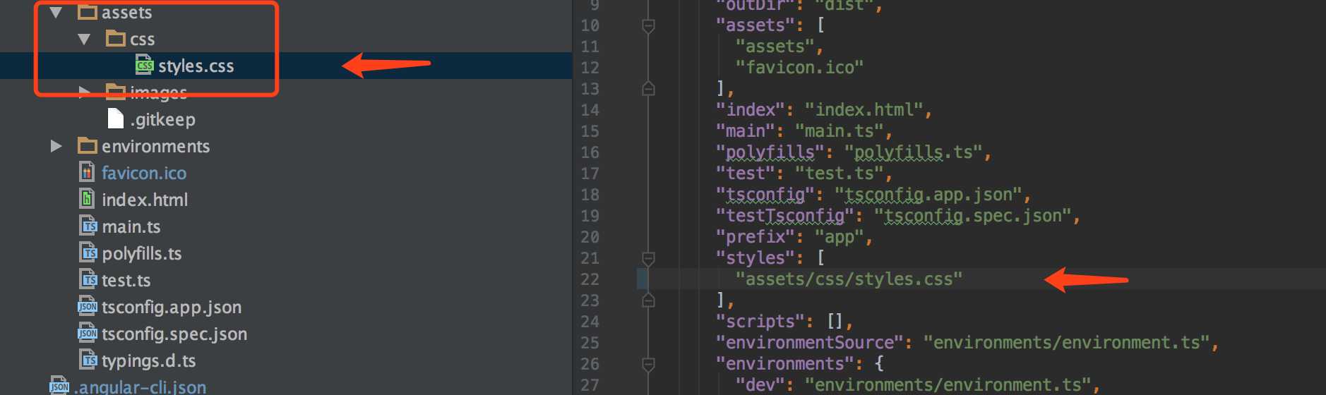
Task: Click the index.html file icon
Action: click(x=87, y=199)
